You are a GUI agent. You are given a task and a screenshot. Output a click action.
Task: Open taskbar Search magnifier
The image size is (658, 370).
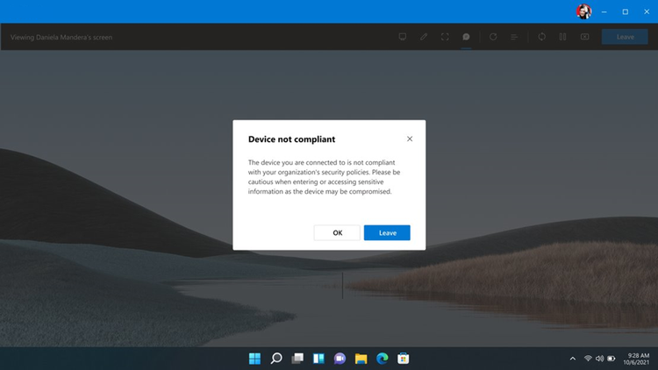pos(276,359)
